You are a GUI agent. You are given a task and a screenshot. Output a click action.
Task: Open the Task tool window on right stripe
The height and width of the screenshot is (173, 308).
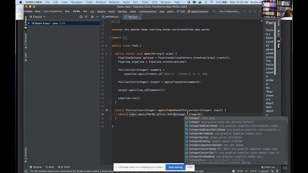coord(278,44)
